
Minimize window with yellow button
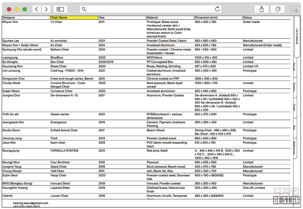pos(17,9)
